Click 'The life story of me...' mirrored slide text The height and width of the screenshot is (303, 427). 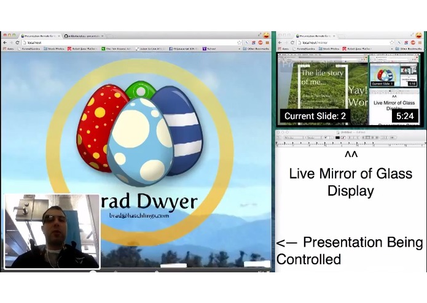click(321, 77)
